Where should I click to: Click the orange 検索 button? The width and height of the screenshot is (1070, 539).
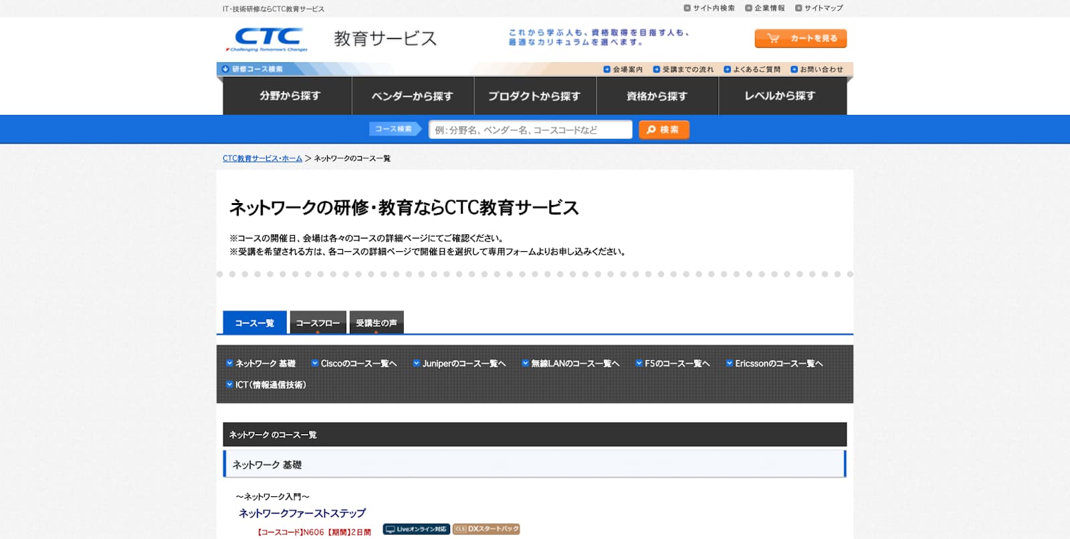click(x=664, y=130)
